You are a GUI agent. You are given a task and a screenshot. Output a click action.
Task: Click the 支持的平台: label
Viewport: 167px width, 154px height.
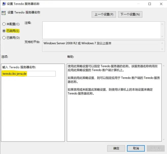pos(32,42)
